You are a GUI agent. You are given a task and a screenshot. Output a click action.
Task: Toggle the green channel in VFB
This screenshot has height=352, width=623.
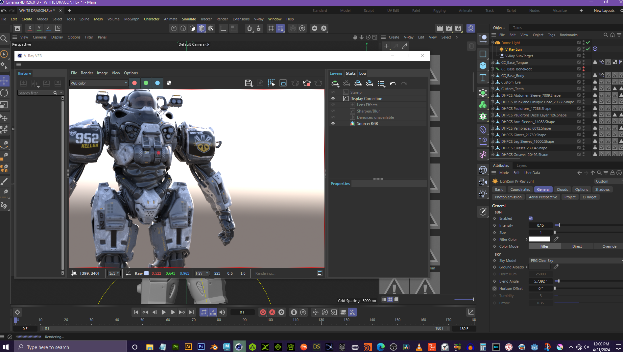[x=146, y=83]
